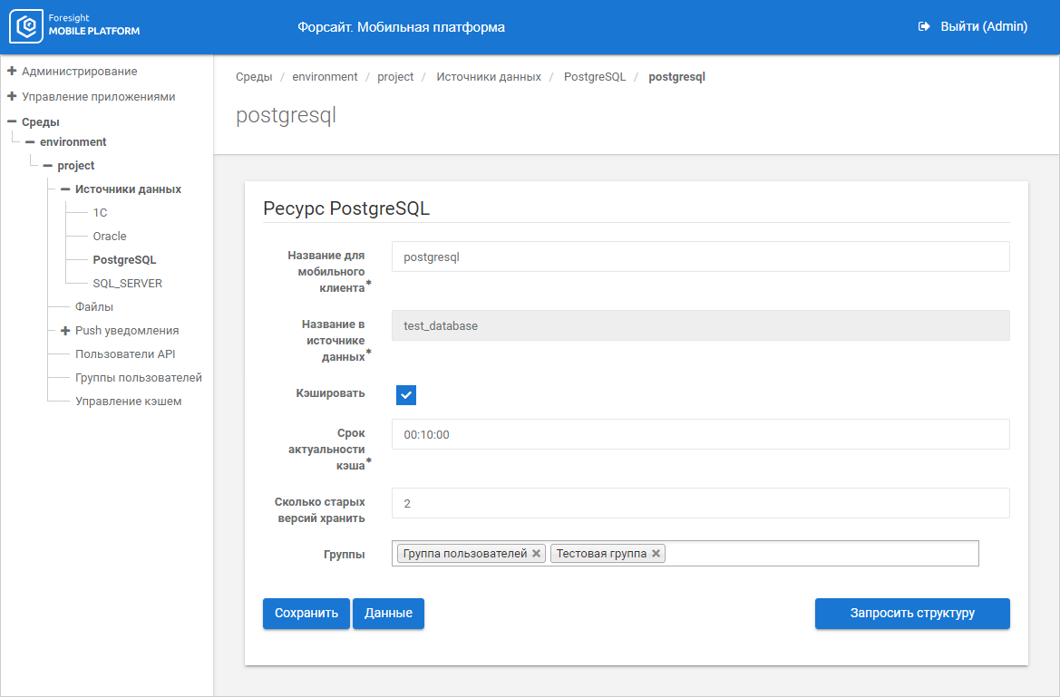Click the cache validity period field
Image resolution: width=1060 pixels, height=697 pixels.
(700, 434)
